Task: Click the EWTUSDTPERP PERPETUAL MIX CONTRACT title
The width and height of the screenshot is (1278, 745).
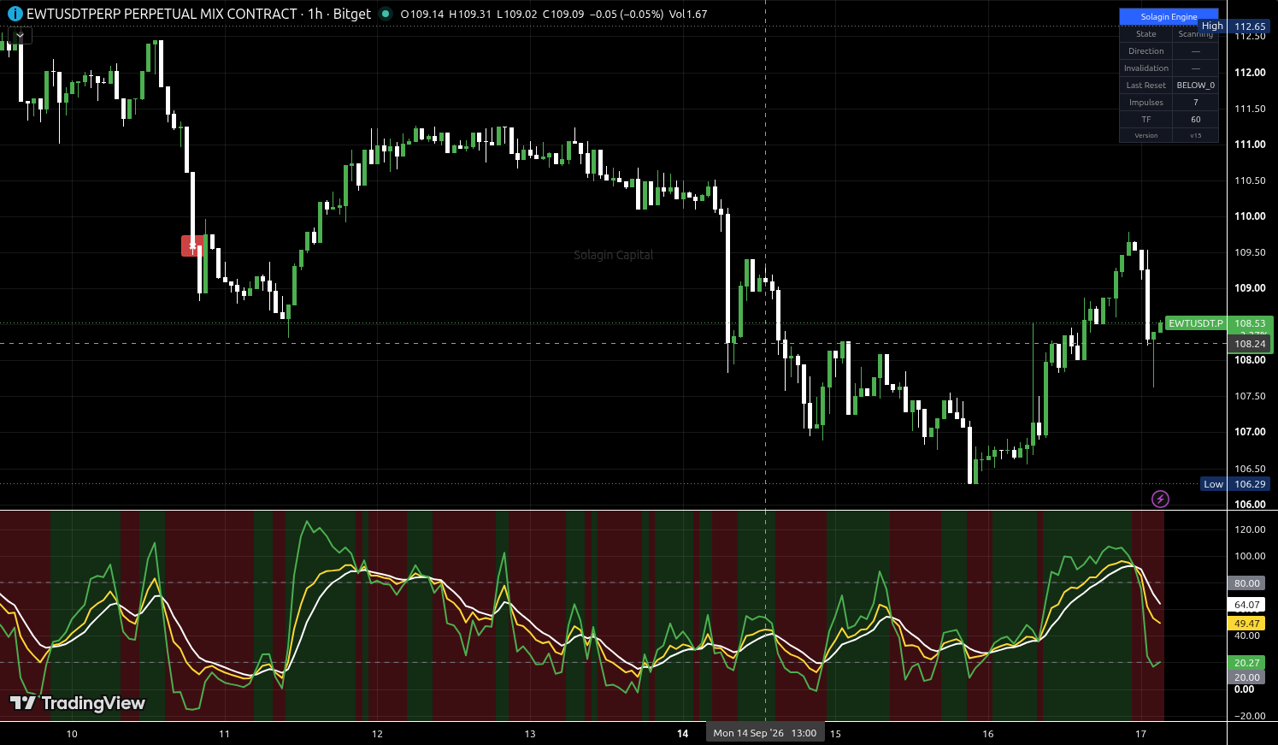Action: tap(162, 14)
